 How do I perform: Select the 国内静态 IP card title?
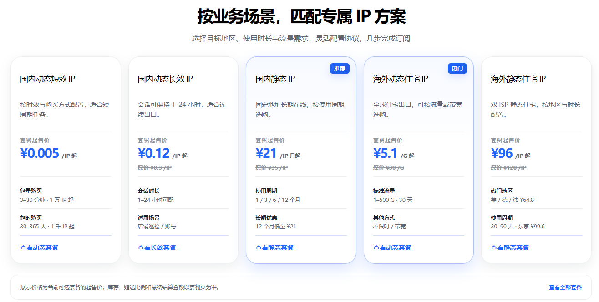click(275, 79)
